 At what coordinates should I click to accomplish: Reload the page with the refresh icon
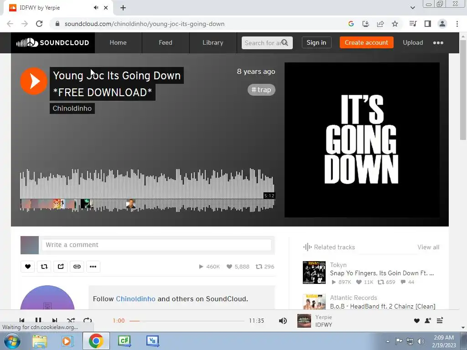tap(39, 24)
